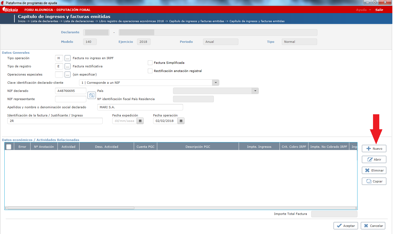The height and width of the screenshot is (234, 394).
Task: Confirm with the Aceptar button
Action: coord(346,226)
